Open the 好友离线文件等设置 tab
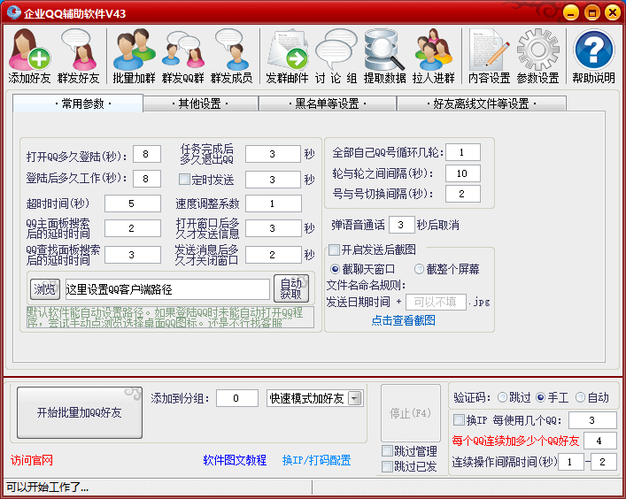This screenshot has height=499, width=626. click(482, 104)
